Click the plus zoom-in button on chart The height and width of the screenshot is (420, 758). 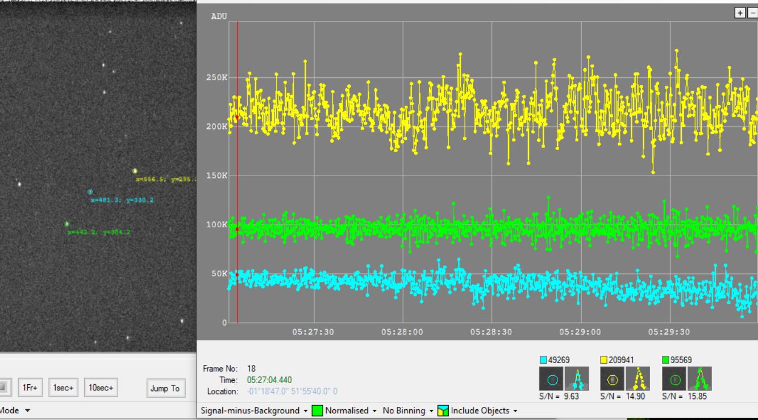pyautogui.click(x=739, y=13)
